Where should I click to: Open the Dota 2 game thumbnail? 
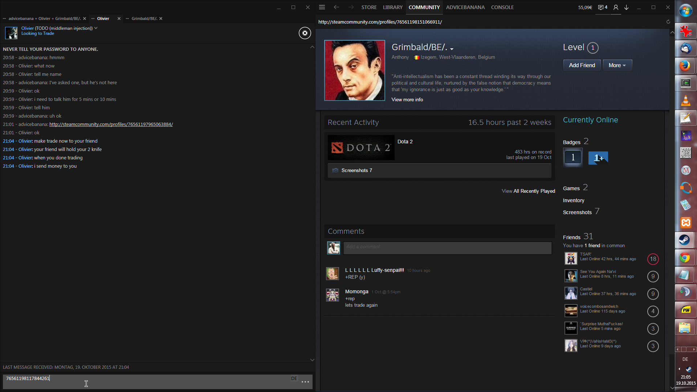pyautogui.click(x=361, y=148)
